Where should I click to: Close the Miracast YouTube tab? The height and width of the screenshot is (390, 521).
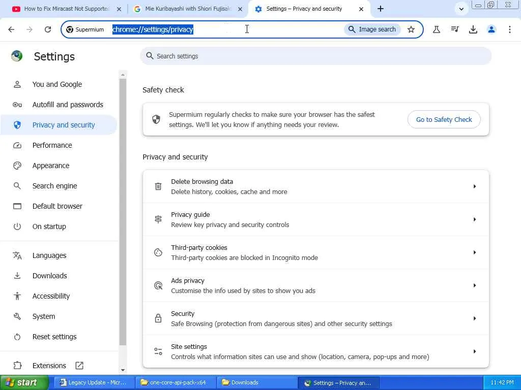pos(119,9)
